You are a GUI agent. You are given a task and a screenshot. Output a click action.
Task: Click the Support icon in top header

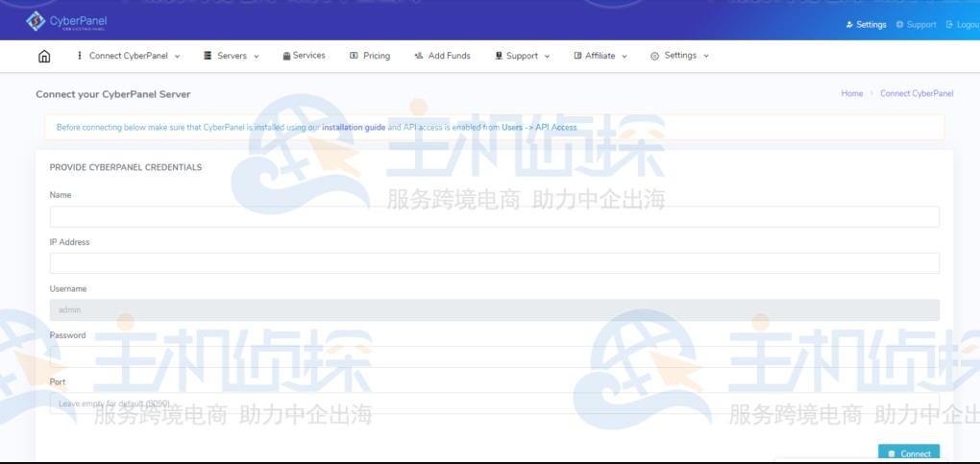[899, 25]
